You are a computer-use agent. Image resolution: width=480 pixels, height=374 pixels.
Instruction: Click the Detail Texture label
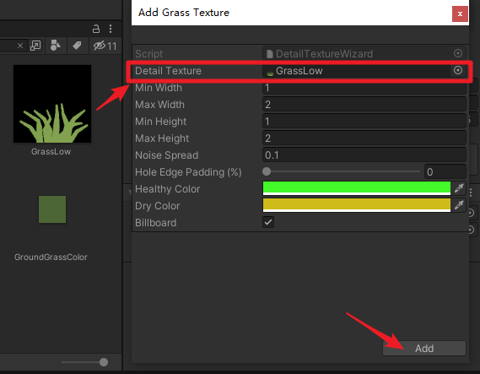coord(168,71)
